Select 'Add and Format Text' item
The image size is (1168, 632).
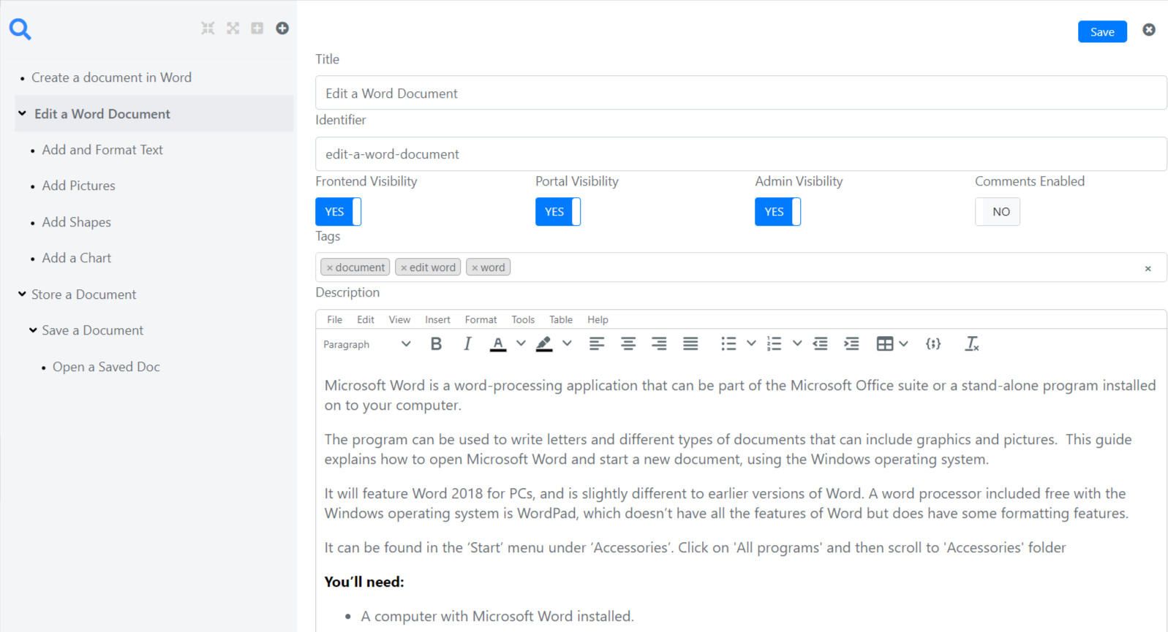(102, 150)
